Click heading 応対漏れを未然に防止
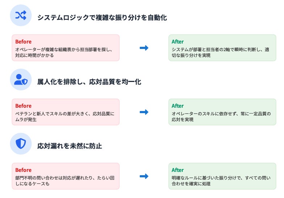Viewport: 284px width, 198px height. pos(70,146)
